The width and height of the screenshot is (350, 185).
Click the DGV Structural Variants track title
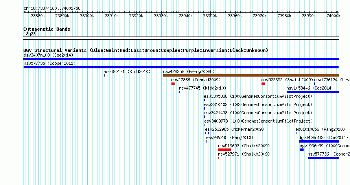[146, 50]
